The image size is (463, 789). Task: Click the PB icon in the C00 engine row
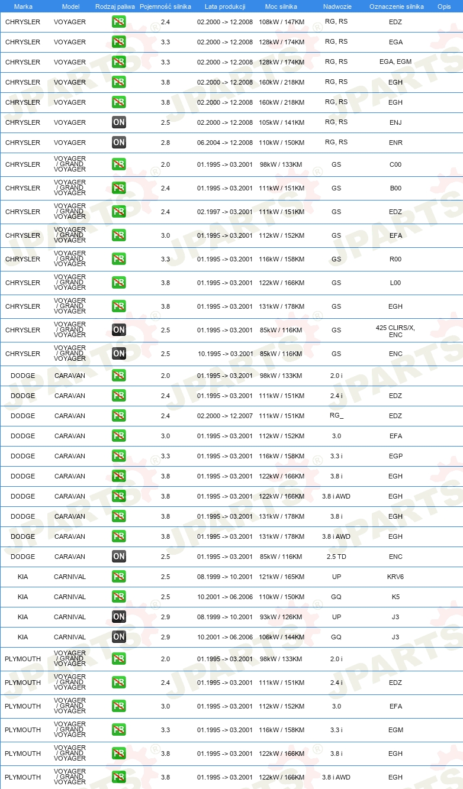119,164
